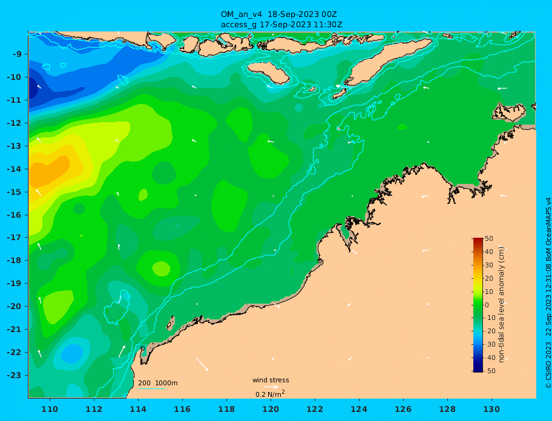Click the latitude label -14
Screen dimensions: 552x421
14,169
